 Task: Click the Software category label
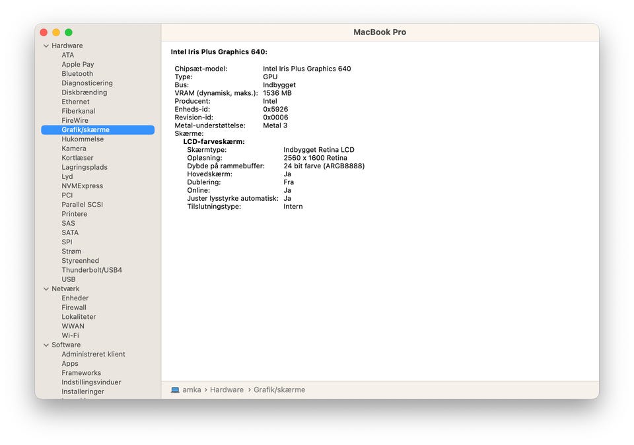[66, 345]
